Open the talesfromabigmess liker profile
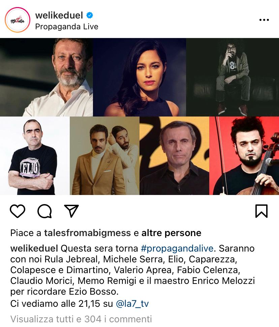Screen dimensions: 279x327 87,233
